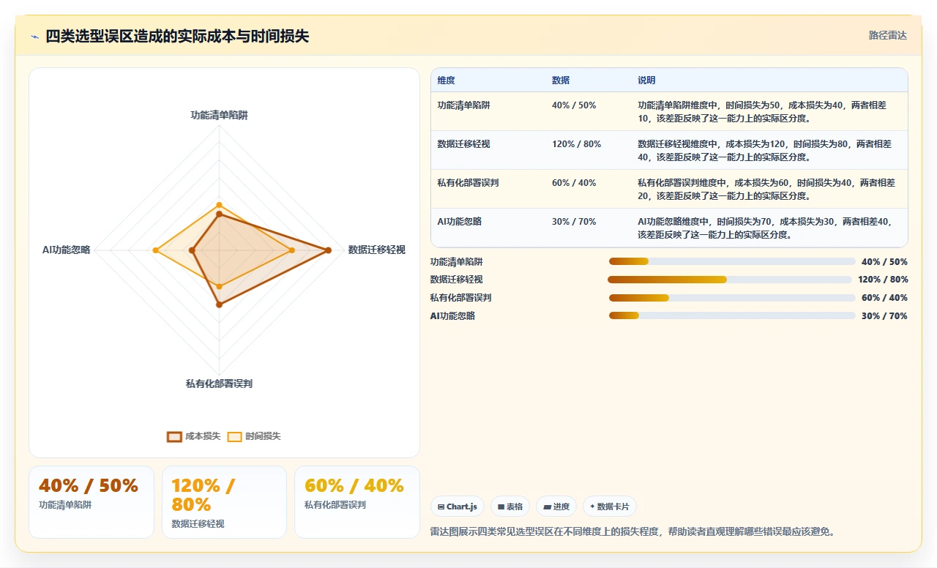Click the 进度 tag chip
The height and width of the screenshot is (568, 937).
pos(556,507)
